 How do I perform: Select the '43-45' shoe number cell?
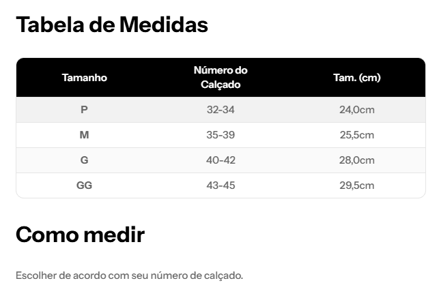[221, 185]
